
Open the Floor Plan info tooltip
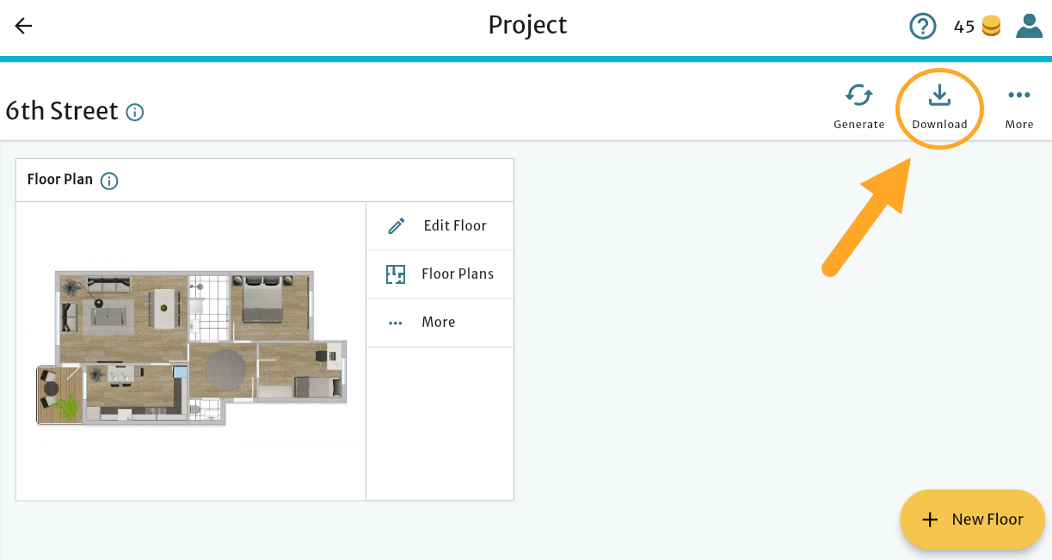tap(108, 181)
